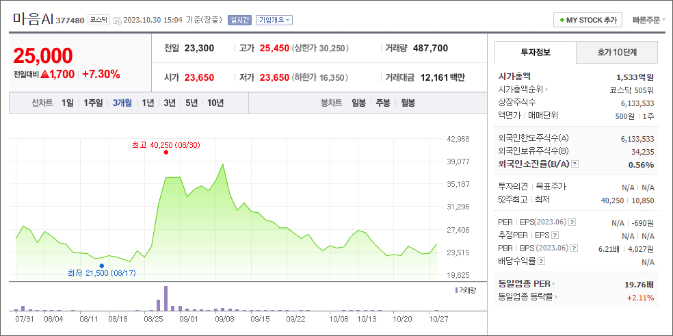Click the 거래량 legend marker

[457, 290]
